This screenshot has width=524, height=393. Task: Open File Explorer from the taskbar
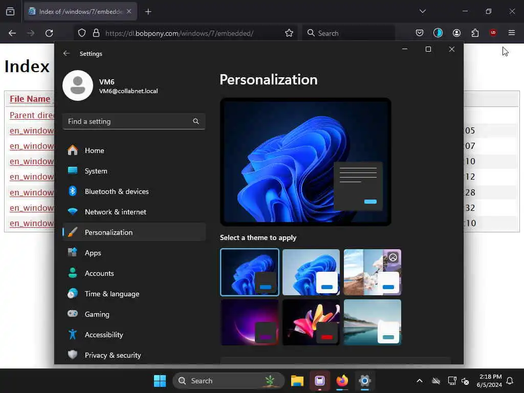coord(297,381)
